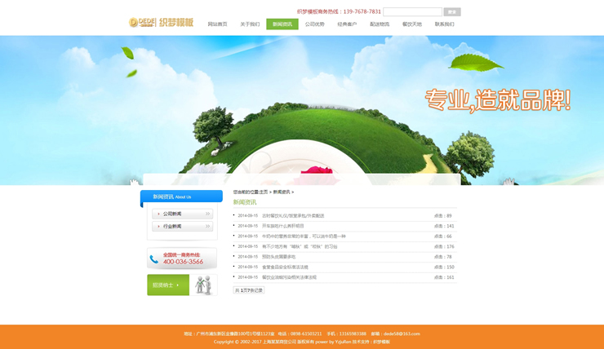The image size is (604, 349).
Task: Click the 共1页7条记录 pagination box
Action: [x=249, y=290]
